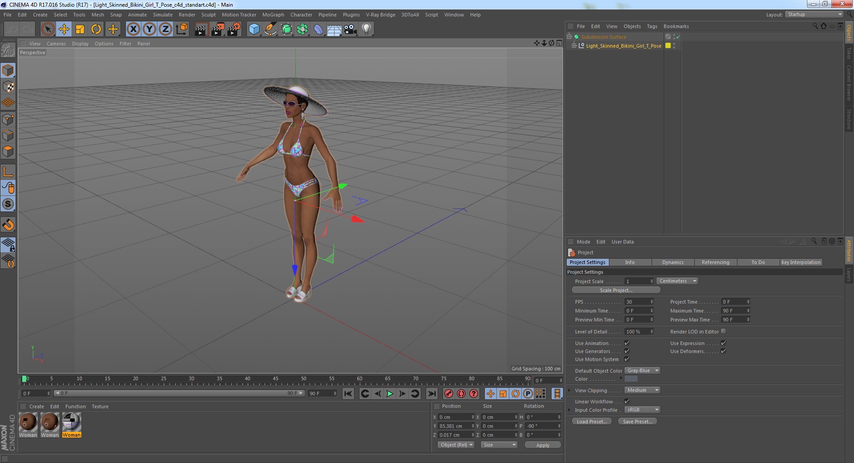Enable Render LOD in Editor
The width and height of the screenshot is (854, 463).
point(723,331)
